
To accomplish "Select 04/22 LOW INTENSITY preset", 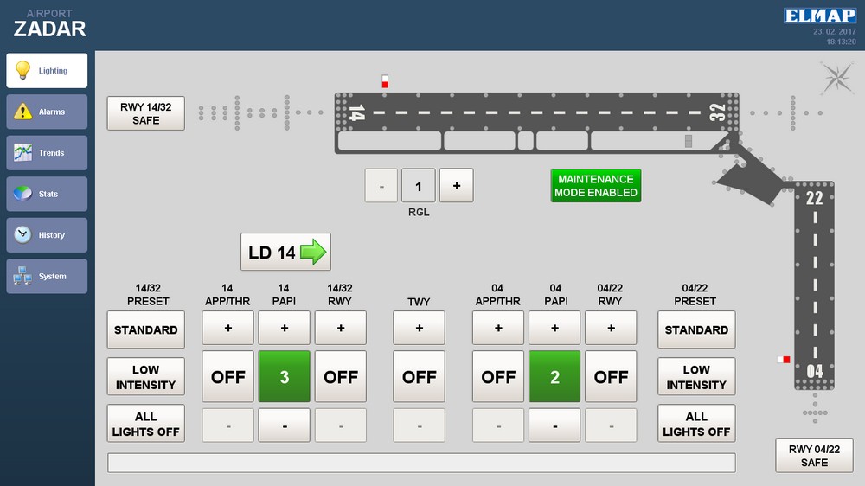I will pos(696,377).
